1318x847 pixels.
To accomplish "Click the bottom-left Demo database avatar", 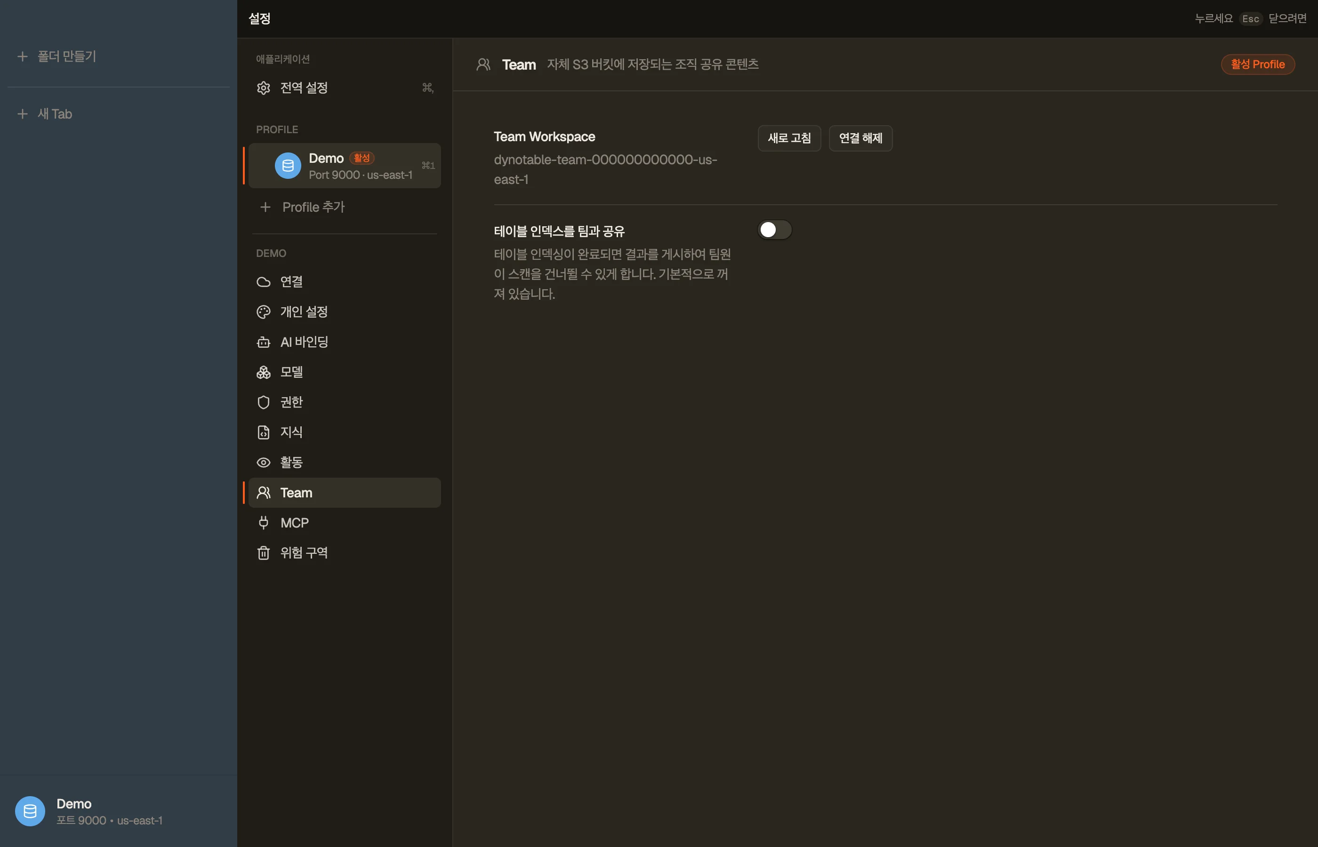I will (30, 811).
